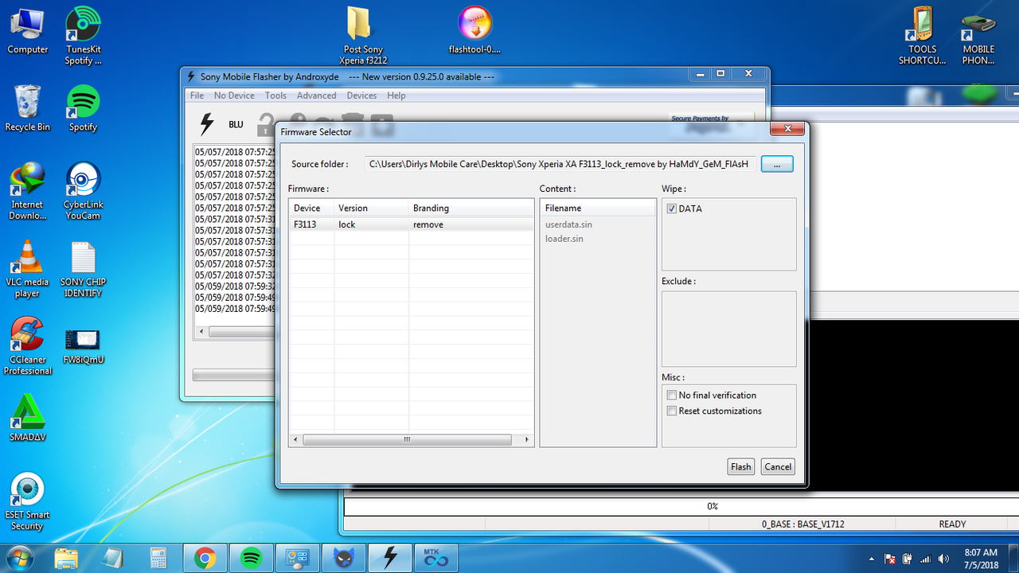The height and width of the screenshot is (573, 1019).
Task: Select loader.sin in the Content list
Action: coord(564,239)
